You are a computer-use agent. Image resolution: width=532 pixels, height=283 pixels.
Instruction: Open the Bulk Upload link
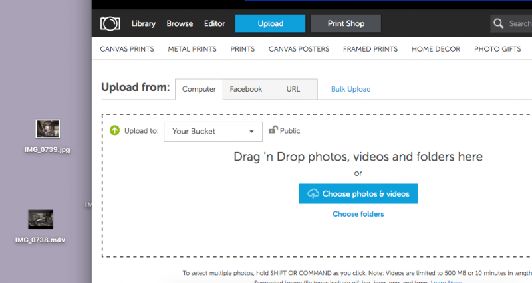(351, 89)
